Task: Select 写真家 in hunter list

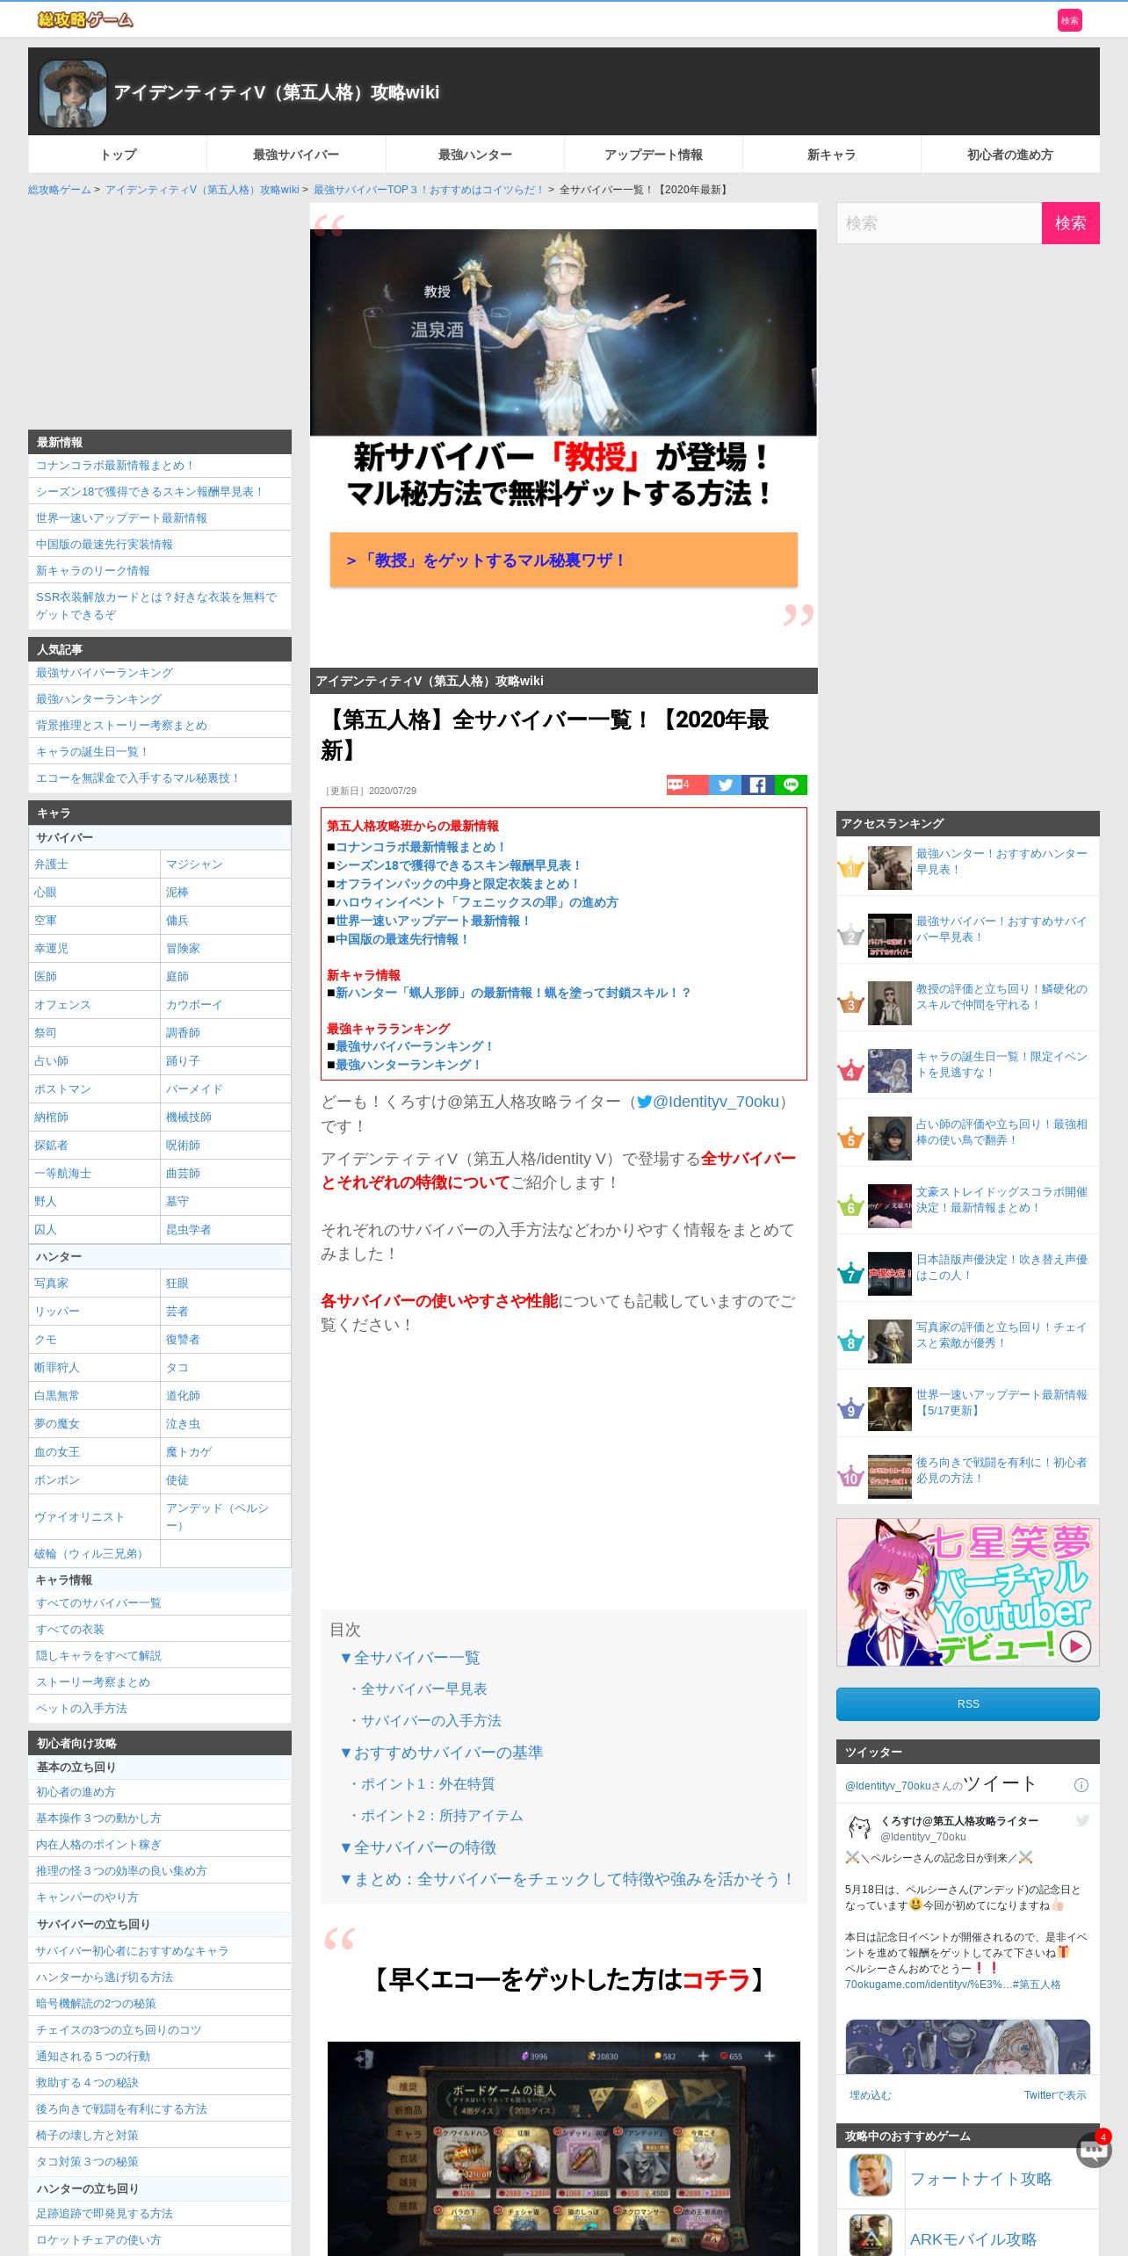Action: 51,1283
